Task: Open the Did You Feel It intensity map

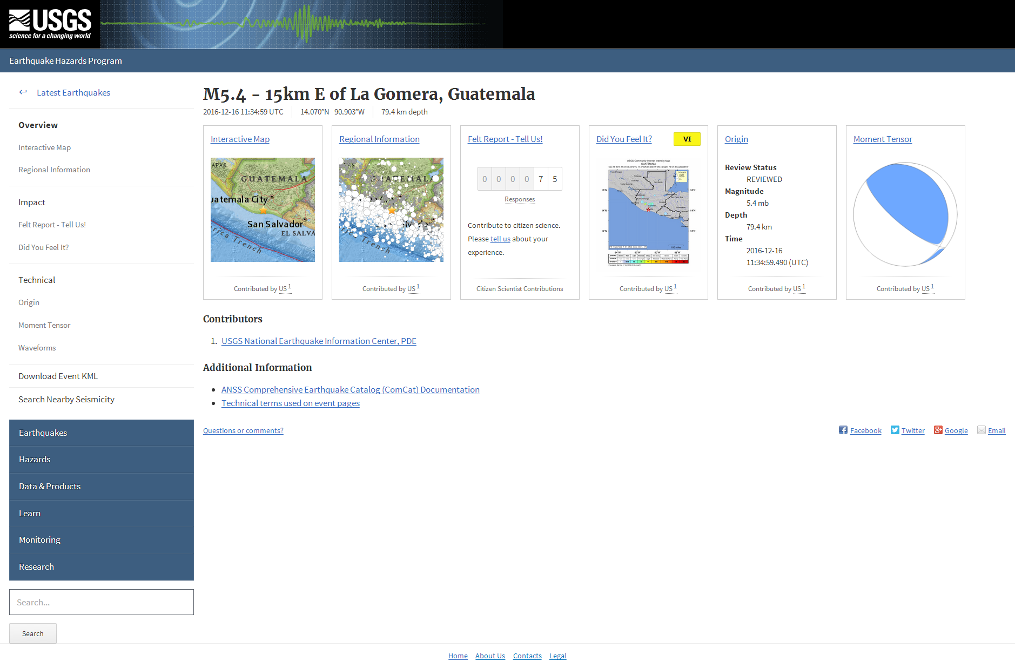Action: (648, 212)
